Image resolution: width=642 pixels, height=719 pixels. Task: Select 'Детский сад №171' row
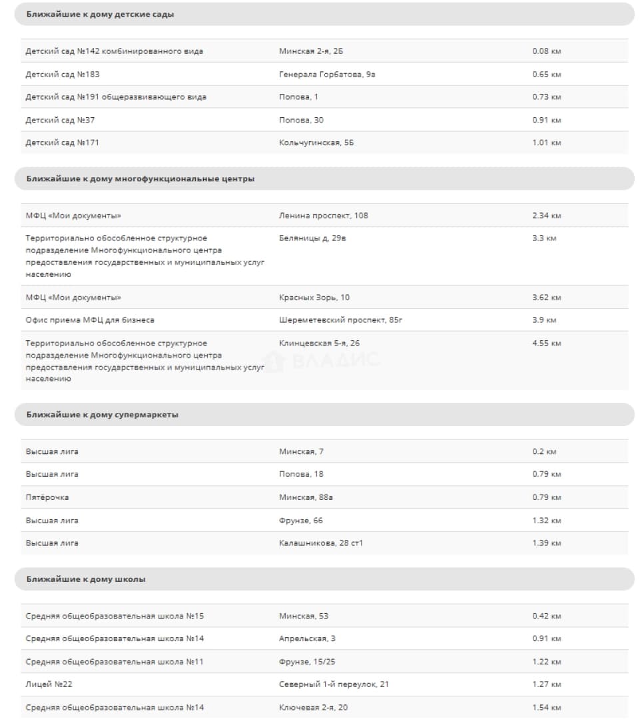point(325,142)
